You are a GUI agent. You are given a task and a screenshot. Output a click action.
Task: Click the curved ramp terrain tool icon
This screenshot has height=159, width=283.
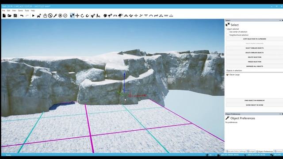(x=151, y=16)
